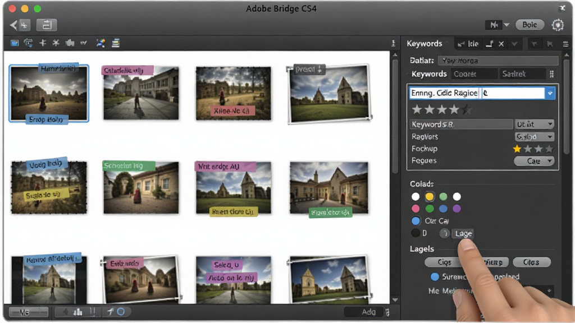This screenshot has height=323, width=575.
Task: Click the content area vertical scrollbar
Action: coord(395,117)
